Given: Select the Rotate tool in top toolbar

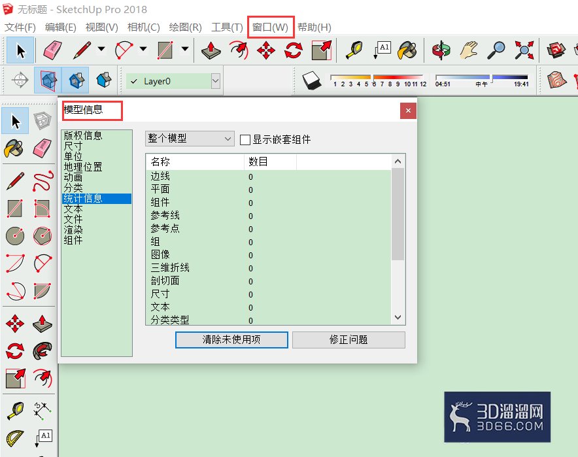Looking at the screenshot, I should tap(294, 50).
